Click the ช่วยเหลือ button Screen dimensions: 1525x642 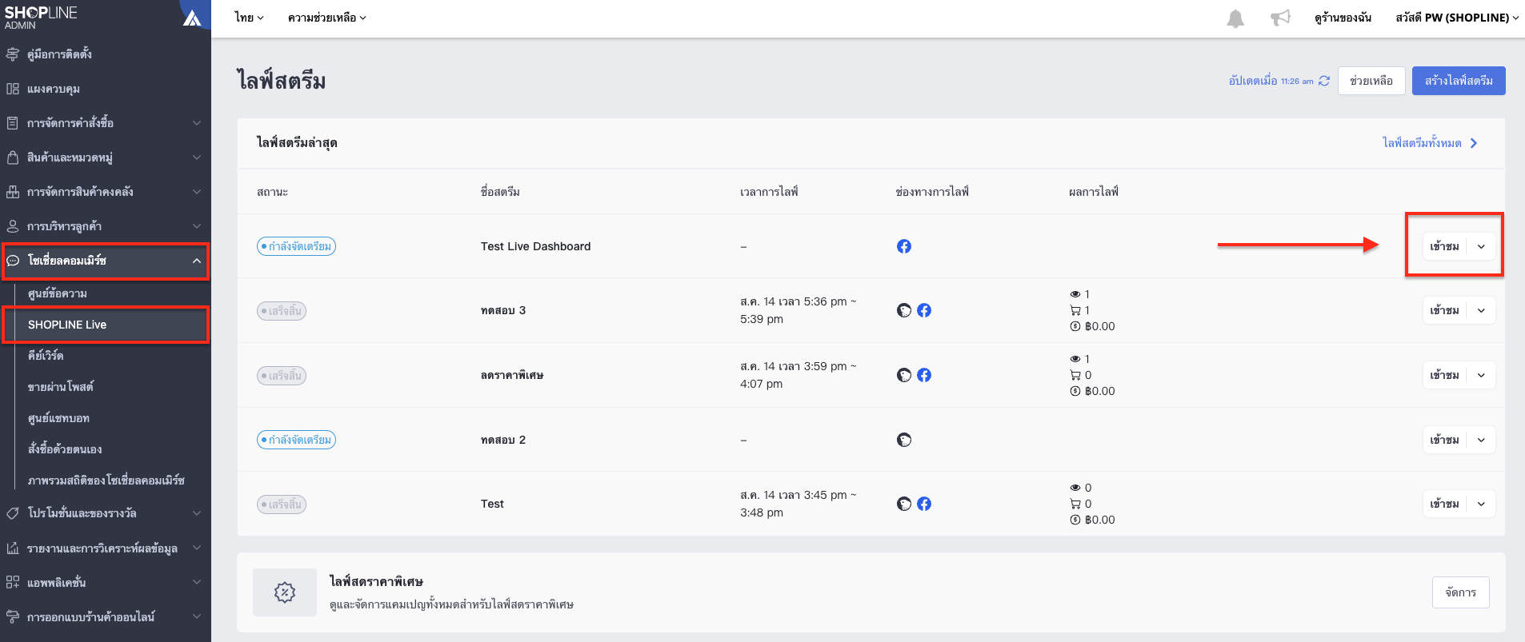tap(1371, 81)
